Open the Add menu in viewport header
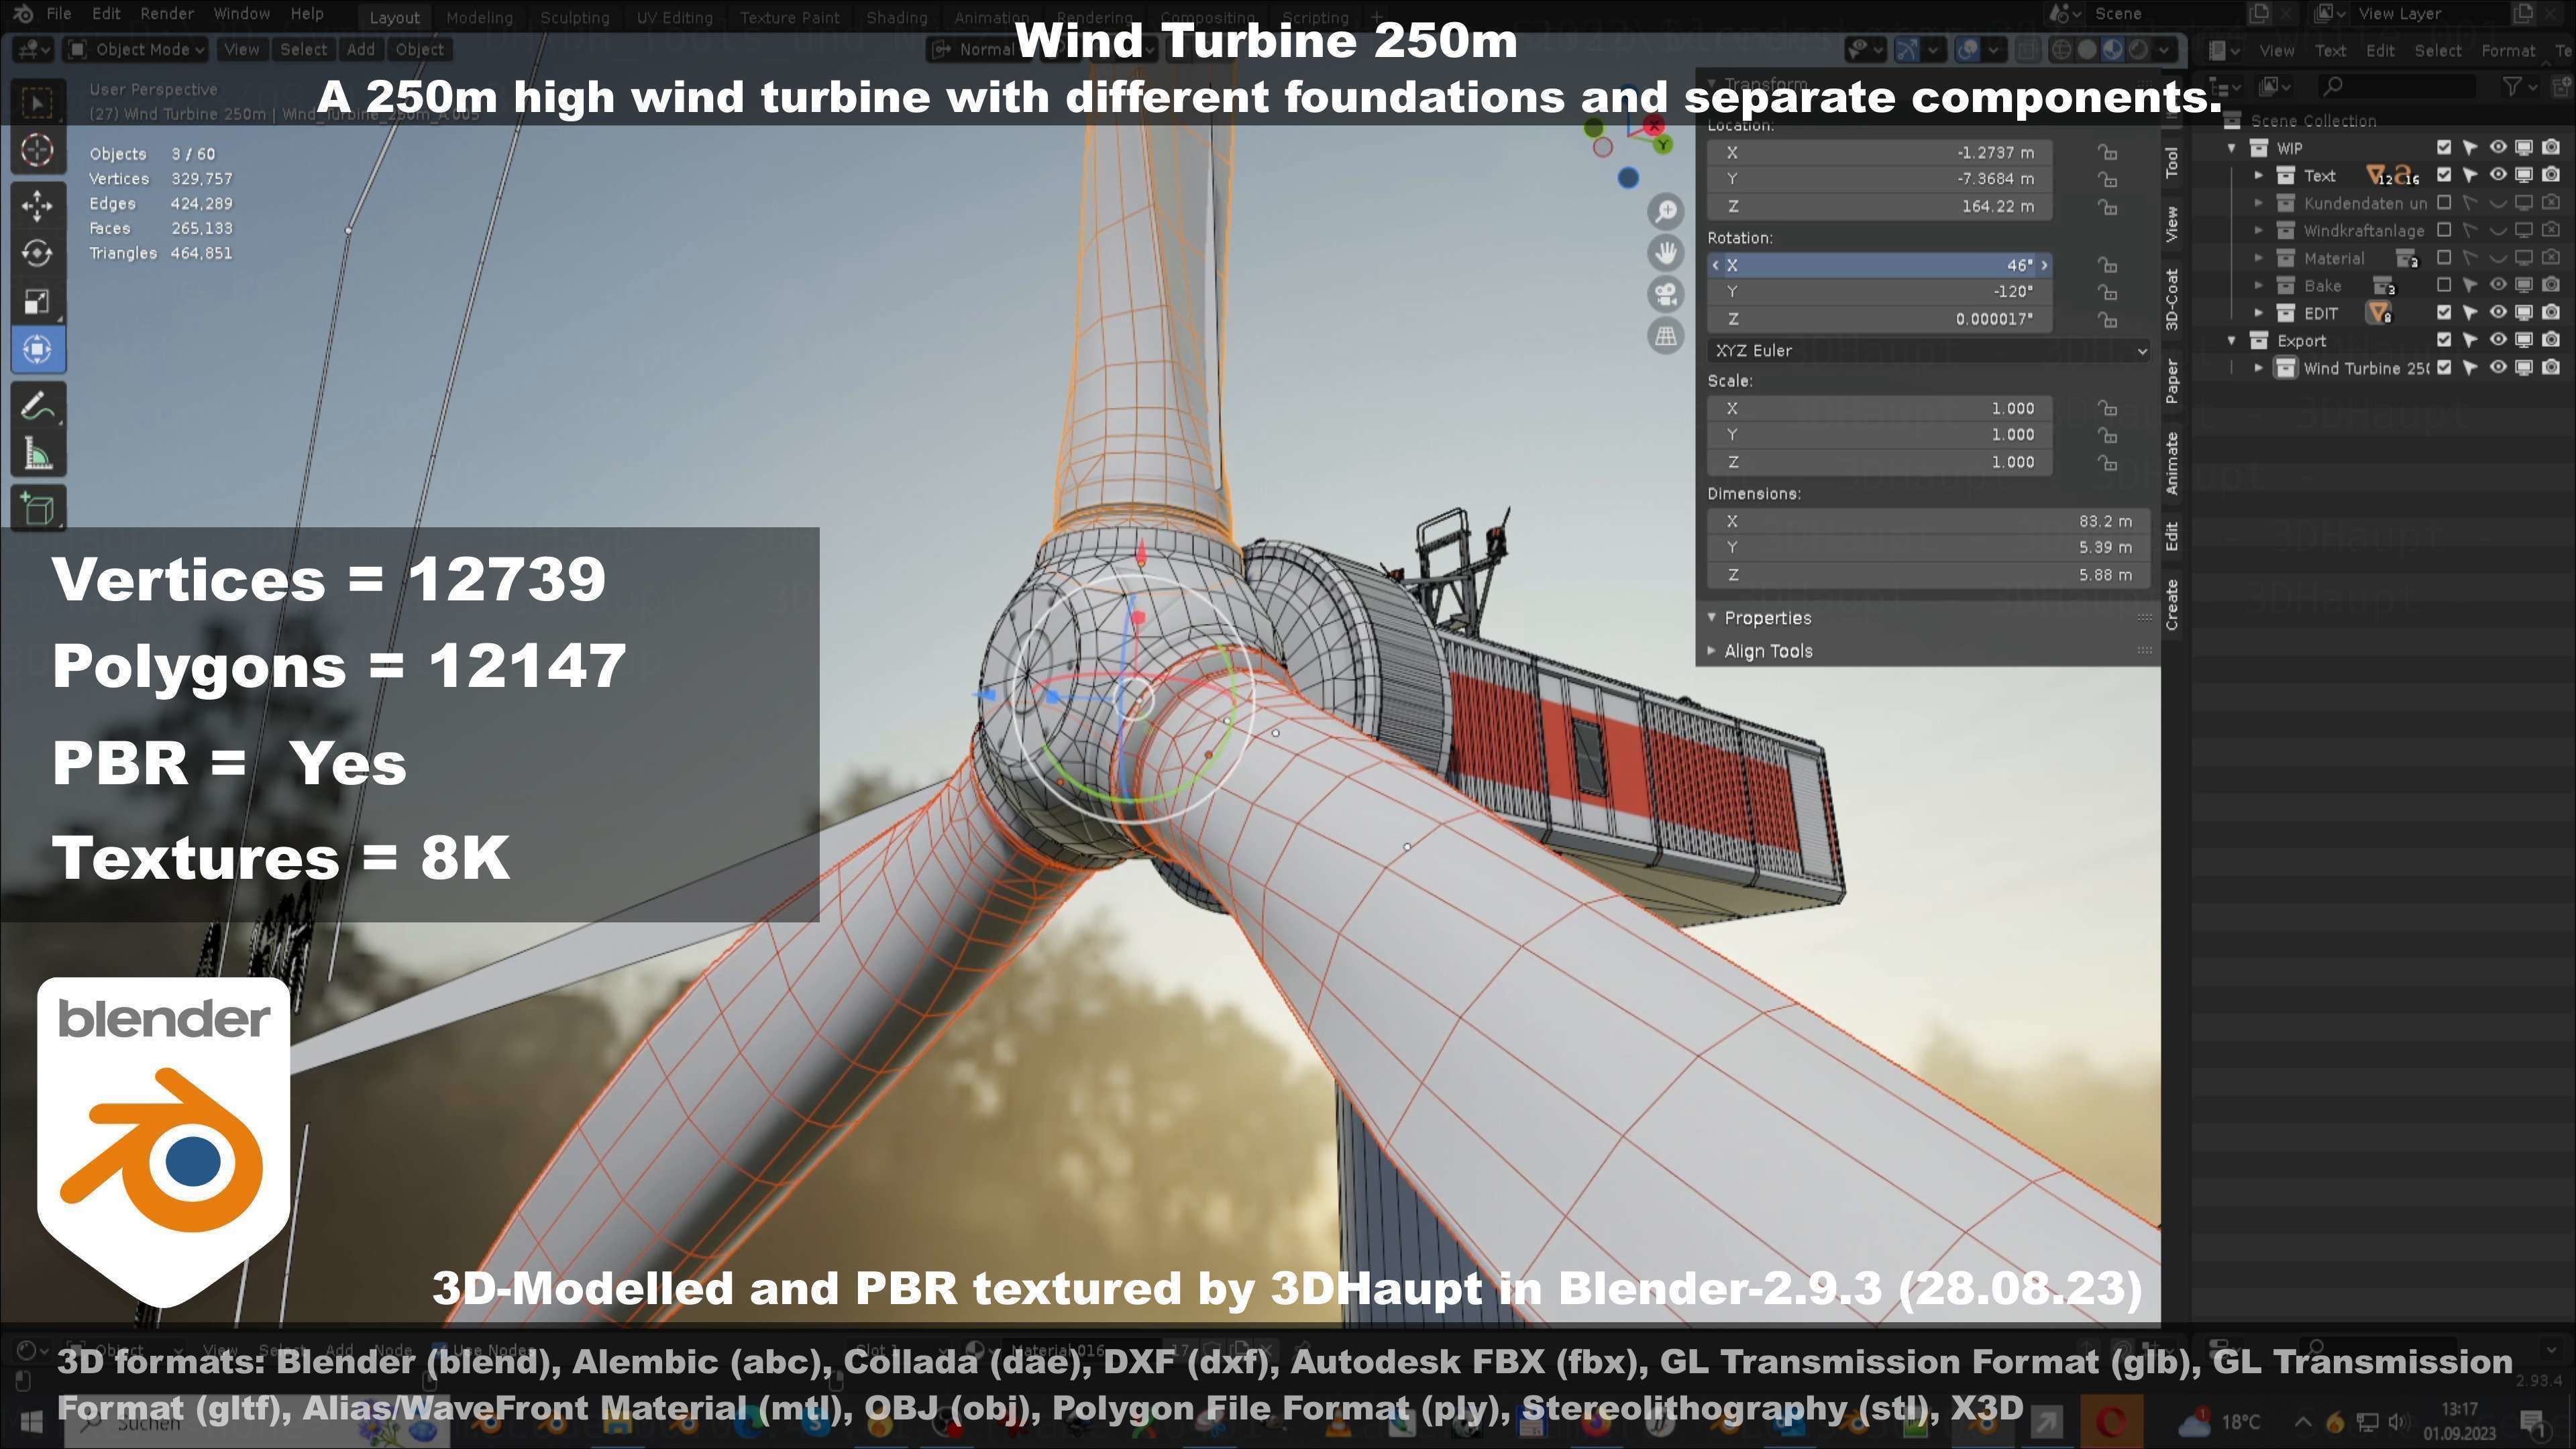The image size is (2576, 1449). [x=360, y=49]
